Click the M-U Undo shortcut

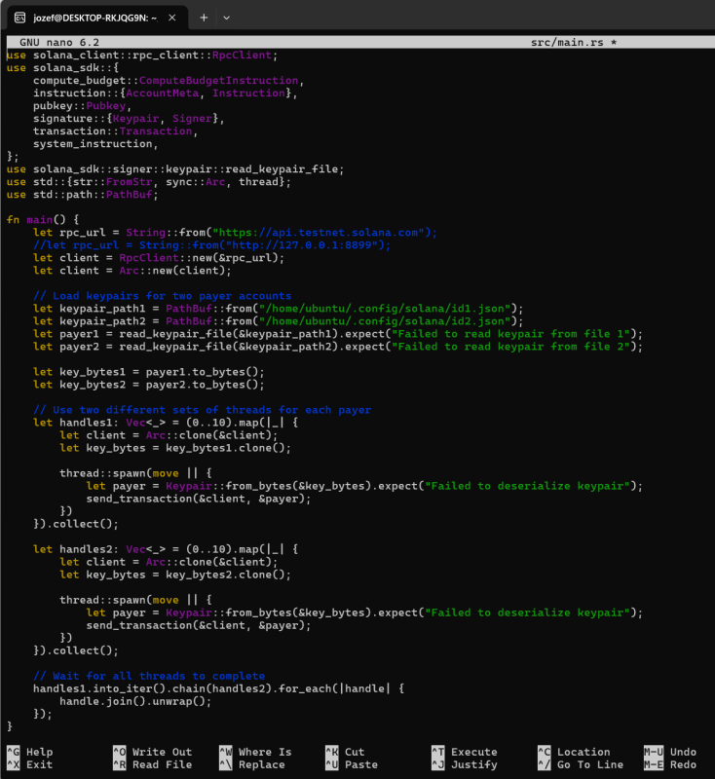point(670,752)
